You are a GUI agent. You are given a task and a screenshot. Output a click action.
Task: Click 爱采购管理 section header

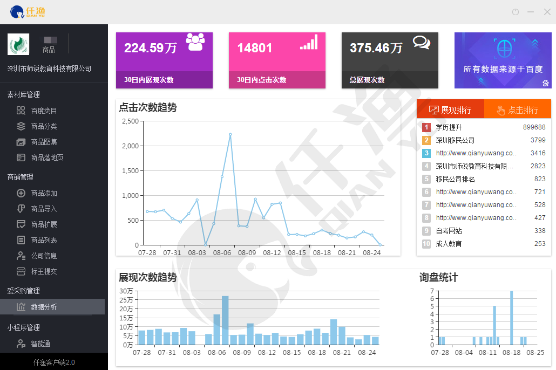[23, 291]
